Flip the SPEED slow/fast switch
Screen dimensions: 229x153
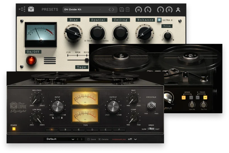click(x=151, y=129)
